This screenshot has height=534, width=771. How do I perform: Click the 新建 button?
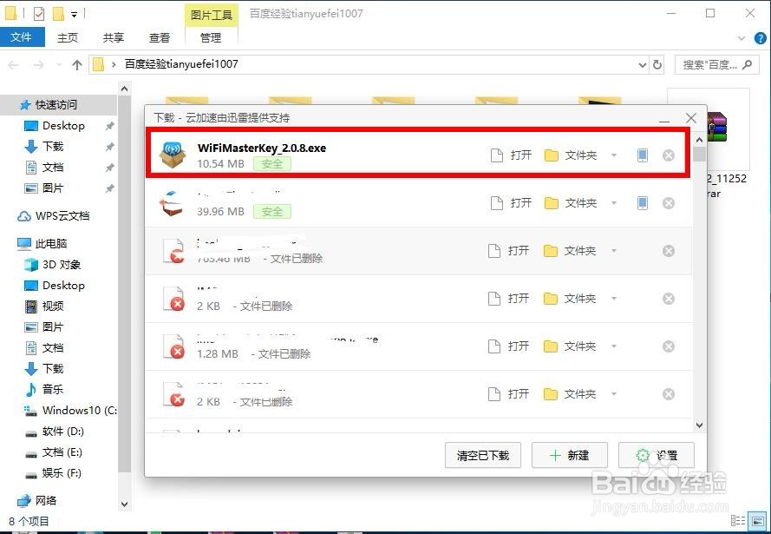tap(570, 455)
